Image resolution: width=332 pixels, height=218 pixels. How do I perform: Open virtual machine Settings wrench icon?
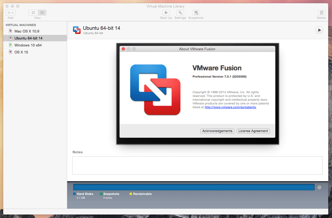tap(180, 13)
